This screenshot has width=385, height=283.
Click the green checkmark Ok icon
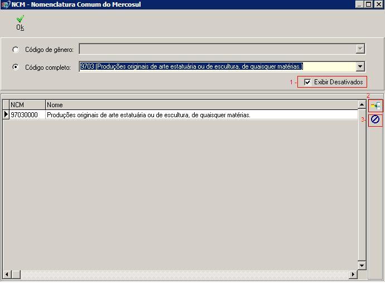(x=20, y=20)
